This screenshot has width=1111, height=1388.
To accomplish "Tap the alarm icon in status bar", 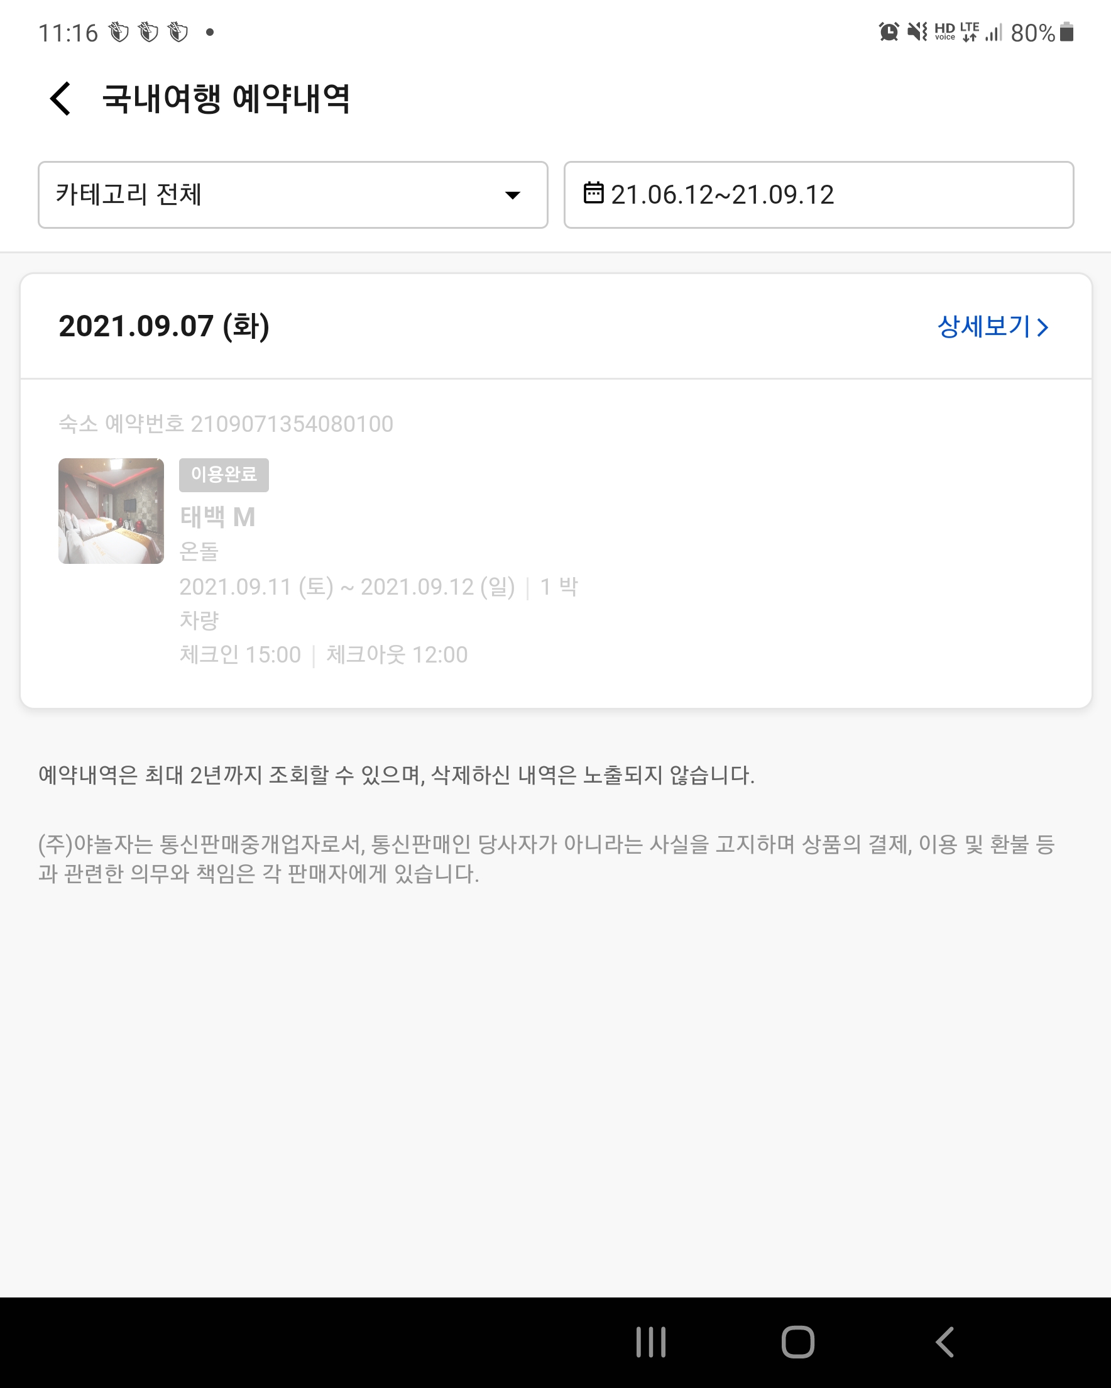I will pos(889,31).
